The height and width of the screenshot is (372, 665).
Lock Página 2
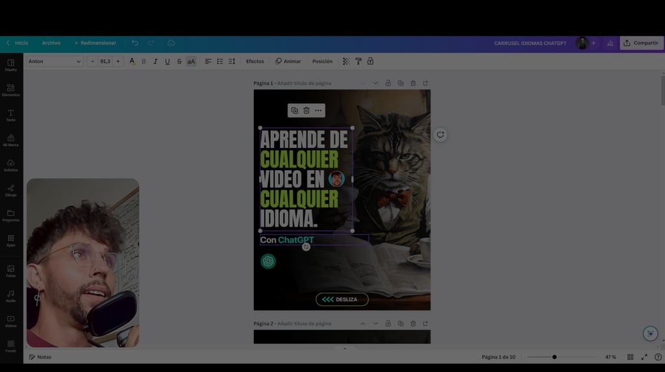click(388, 324)
